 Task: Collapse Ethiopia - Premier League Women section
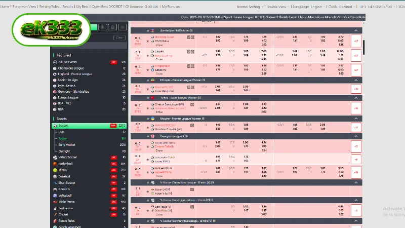pyautogui.click(x=356, y=80)
